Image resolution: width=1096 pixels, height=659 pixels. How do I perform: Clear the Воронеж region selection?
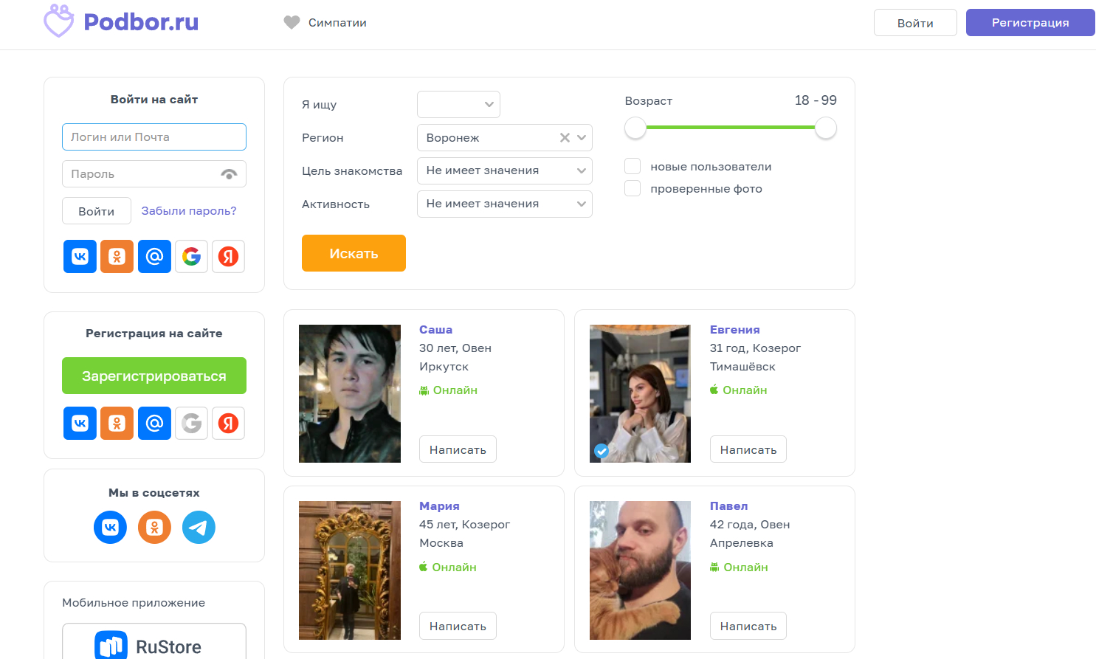(565, 138)
